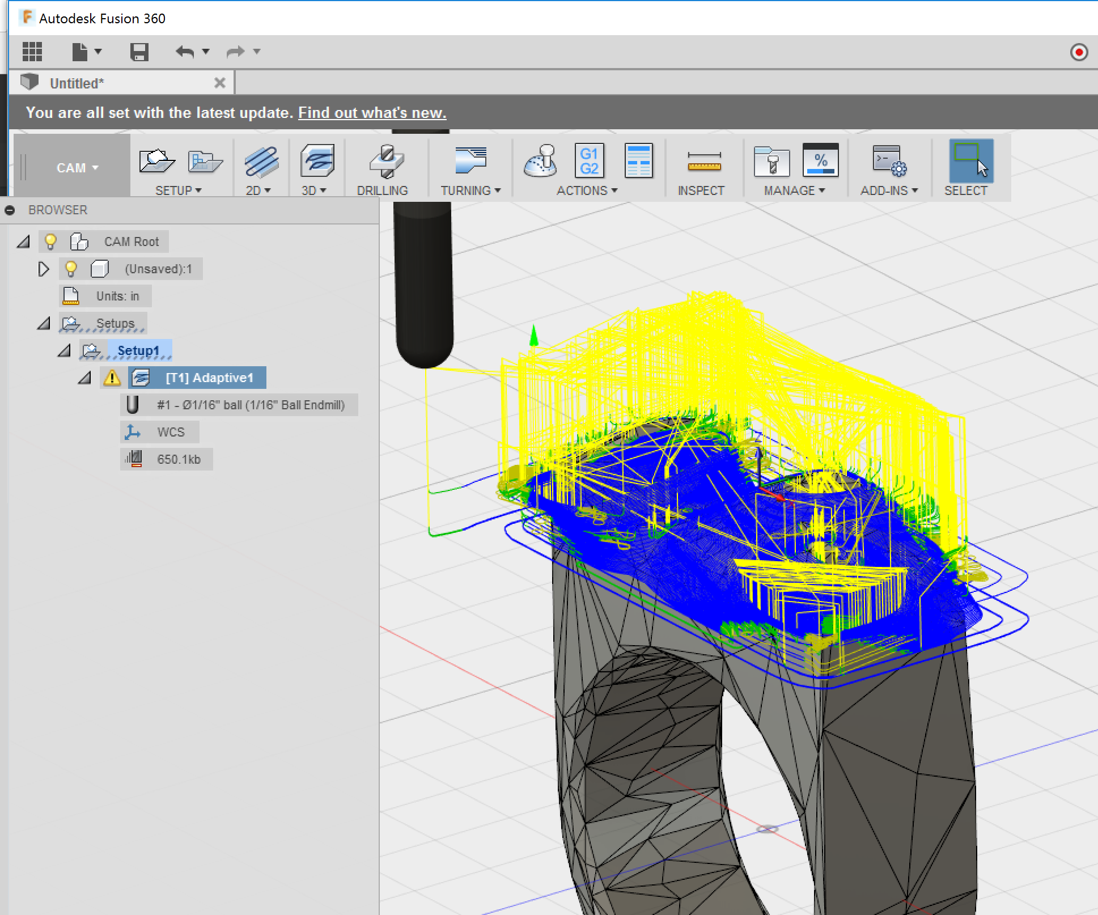Image resolution: width=1098 pixels, height=915 pixels.
Task: Toggle visibility of CAM Root
Action: 51,241
